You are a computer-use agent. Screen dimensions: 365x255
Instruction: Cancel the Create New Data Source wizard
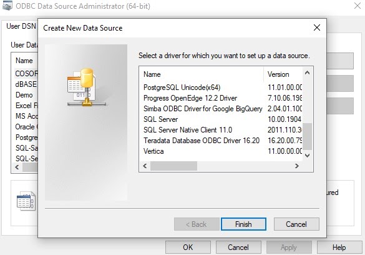coord(296,224)
